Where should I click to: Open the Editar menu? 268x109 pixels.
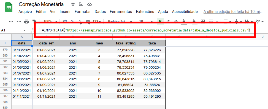point(41,12)
